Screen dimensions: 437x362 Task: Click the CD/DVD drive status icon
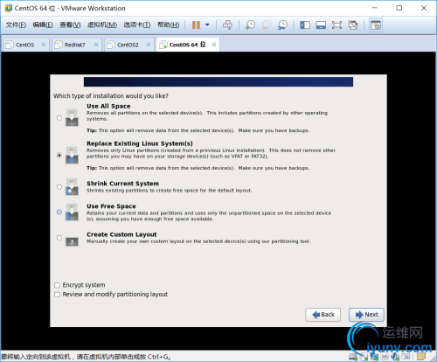tap(364, 356)
